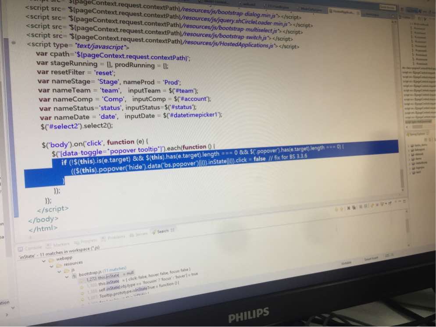Screen dimensions: 436x327
Task: Click the editor vertical scrollbar thumb
Action: pos(402,178)
